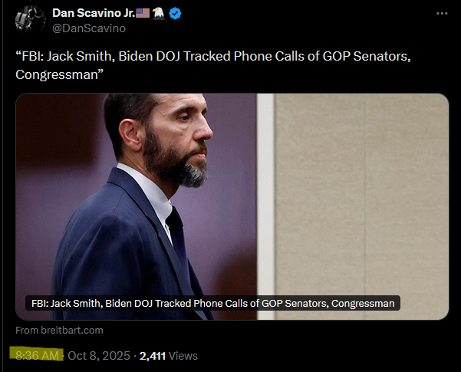The height and width of the screenshot is (372, 461).
Task: Click the 2,411 view count number
Action: click(153, 356)
